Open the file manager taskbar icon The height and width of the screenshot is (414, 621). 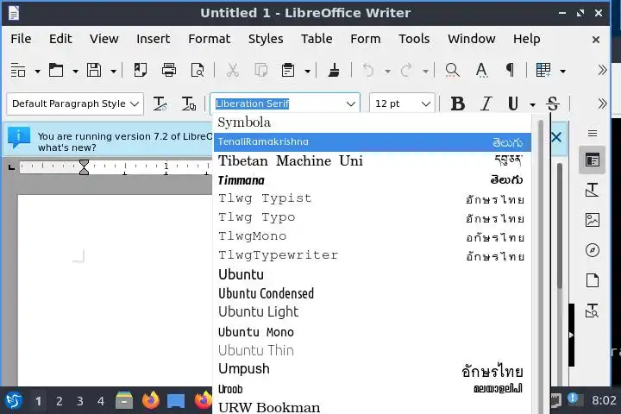point(124,400)
